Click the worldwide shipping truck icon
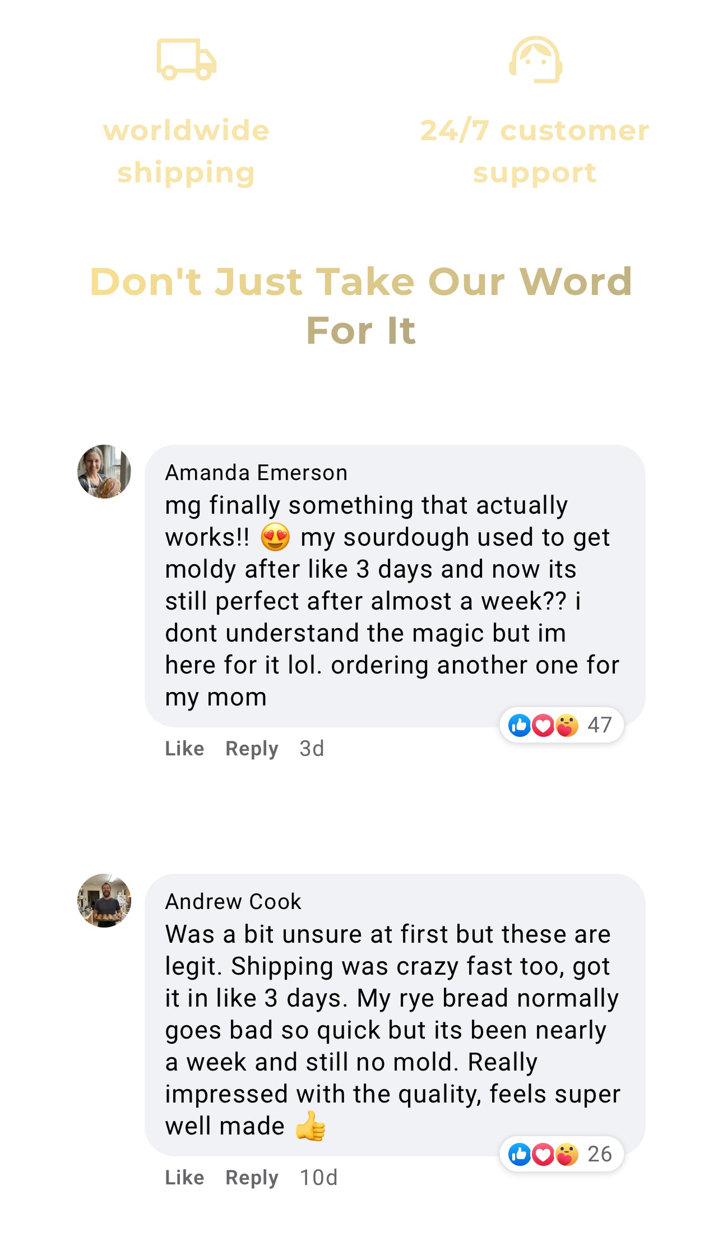The height and width of the screenshot is (1236, 723). tap(186, 59)
